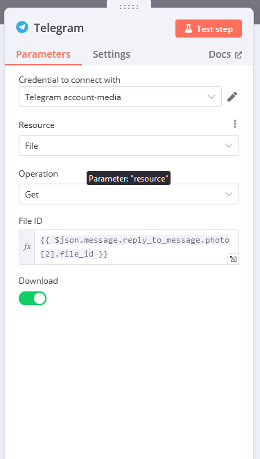
Task: Click the Telegram node title text
Action: pyautogui.click(x=59, y=28)
